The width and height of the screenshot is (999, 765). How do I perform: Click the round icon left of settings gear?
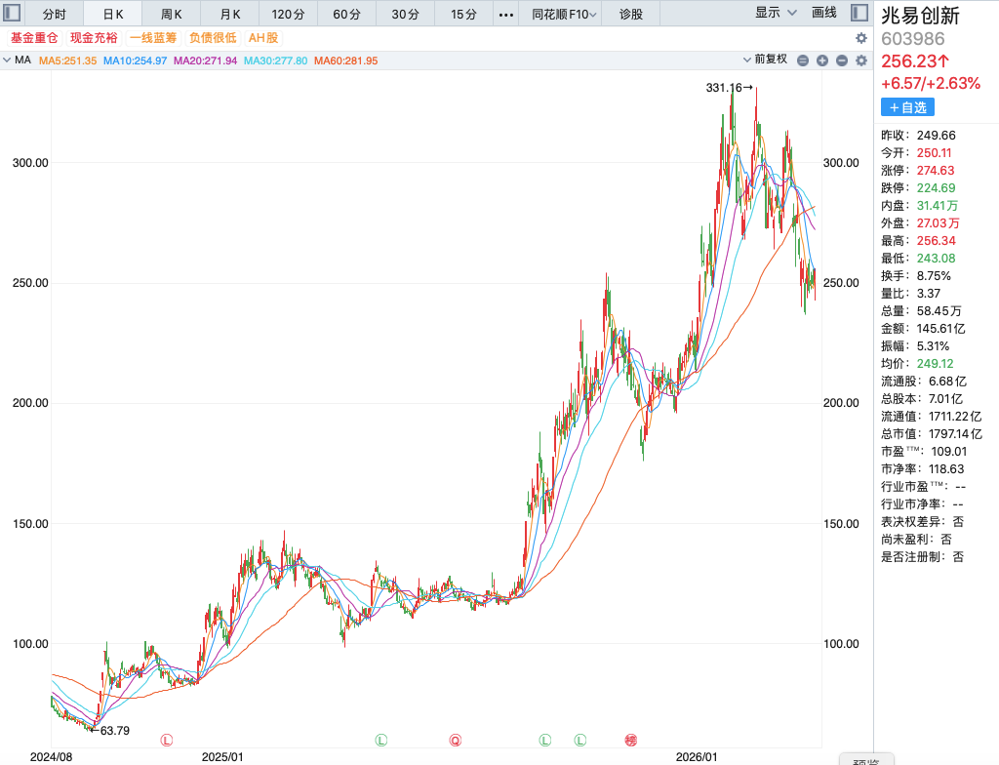pyautogui.click(x=841, y=60)
